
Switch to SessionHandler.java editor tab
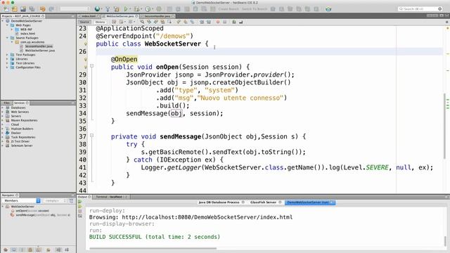pos(157,16)
